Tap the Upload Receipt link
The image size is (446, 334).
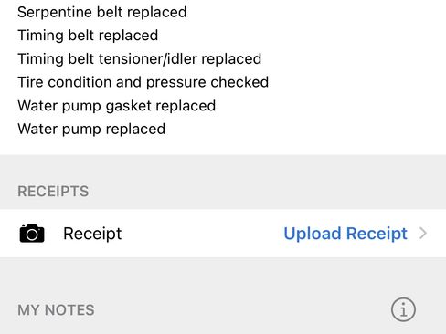pos(345,234)
